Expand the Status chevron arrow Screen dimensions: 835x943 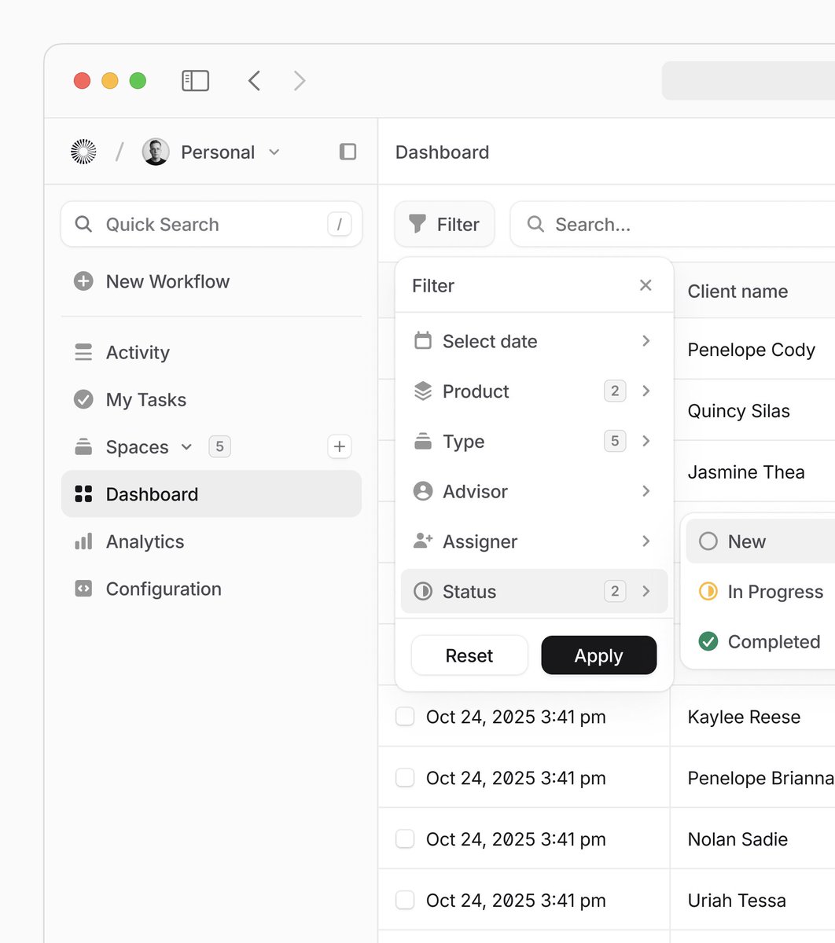[x=646, y=591]
